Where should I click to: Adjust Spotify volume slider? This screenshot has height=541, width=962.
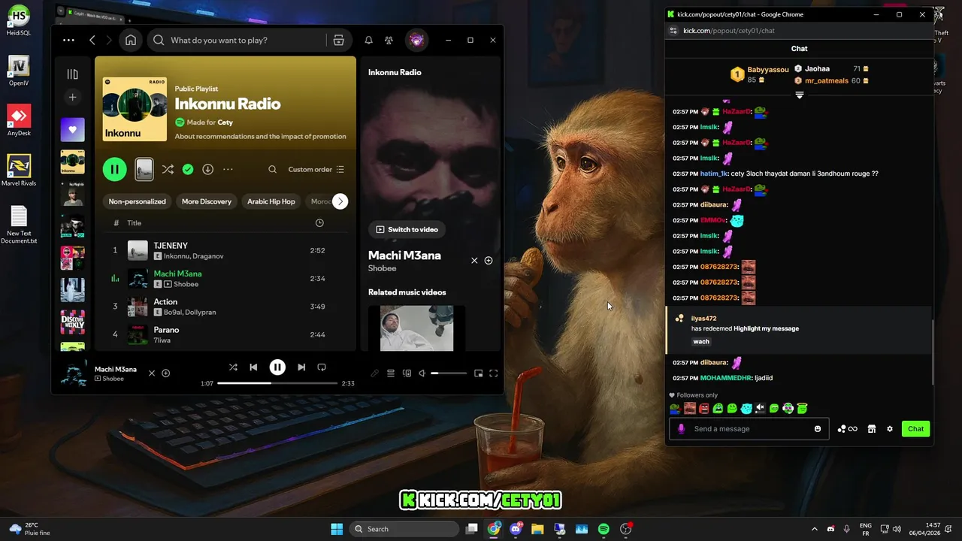coord(449,373)
